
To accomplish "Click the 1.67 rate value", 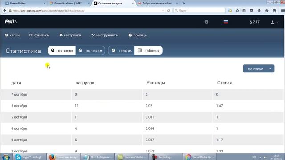I will (220, 106).
